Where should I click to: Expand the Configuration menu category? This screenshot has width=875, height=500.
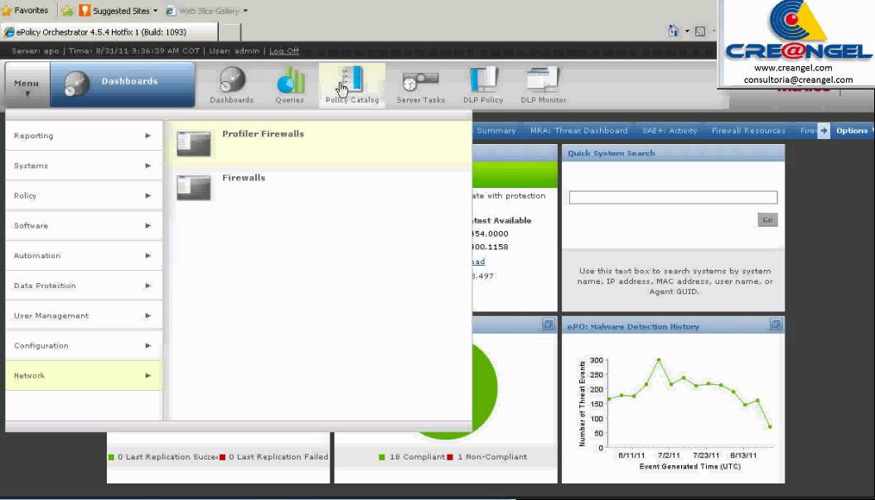coord(84,345)
